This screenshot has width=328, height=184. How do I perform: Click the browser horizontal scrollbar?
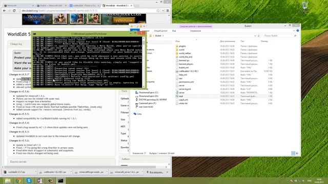[x=80, y=167]
